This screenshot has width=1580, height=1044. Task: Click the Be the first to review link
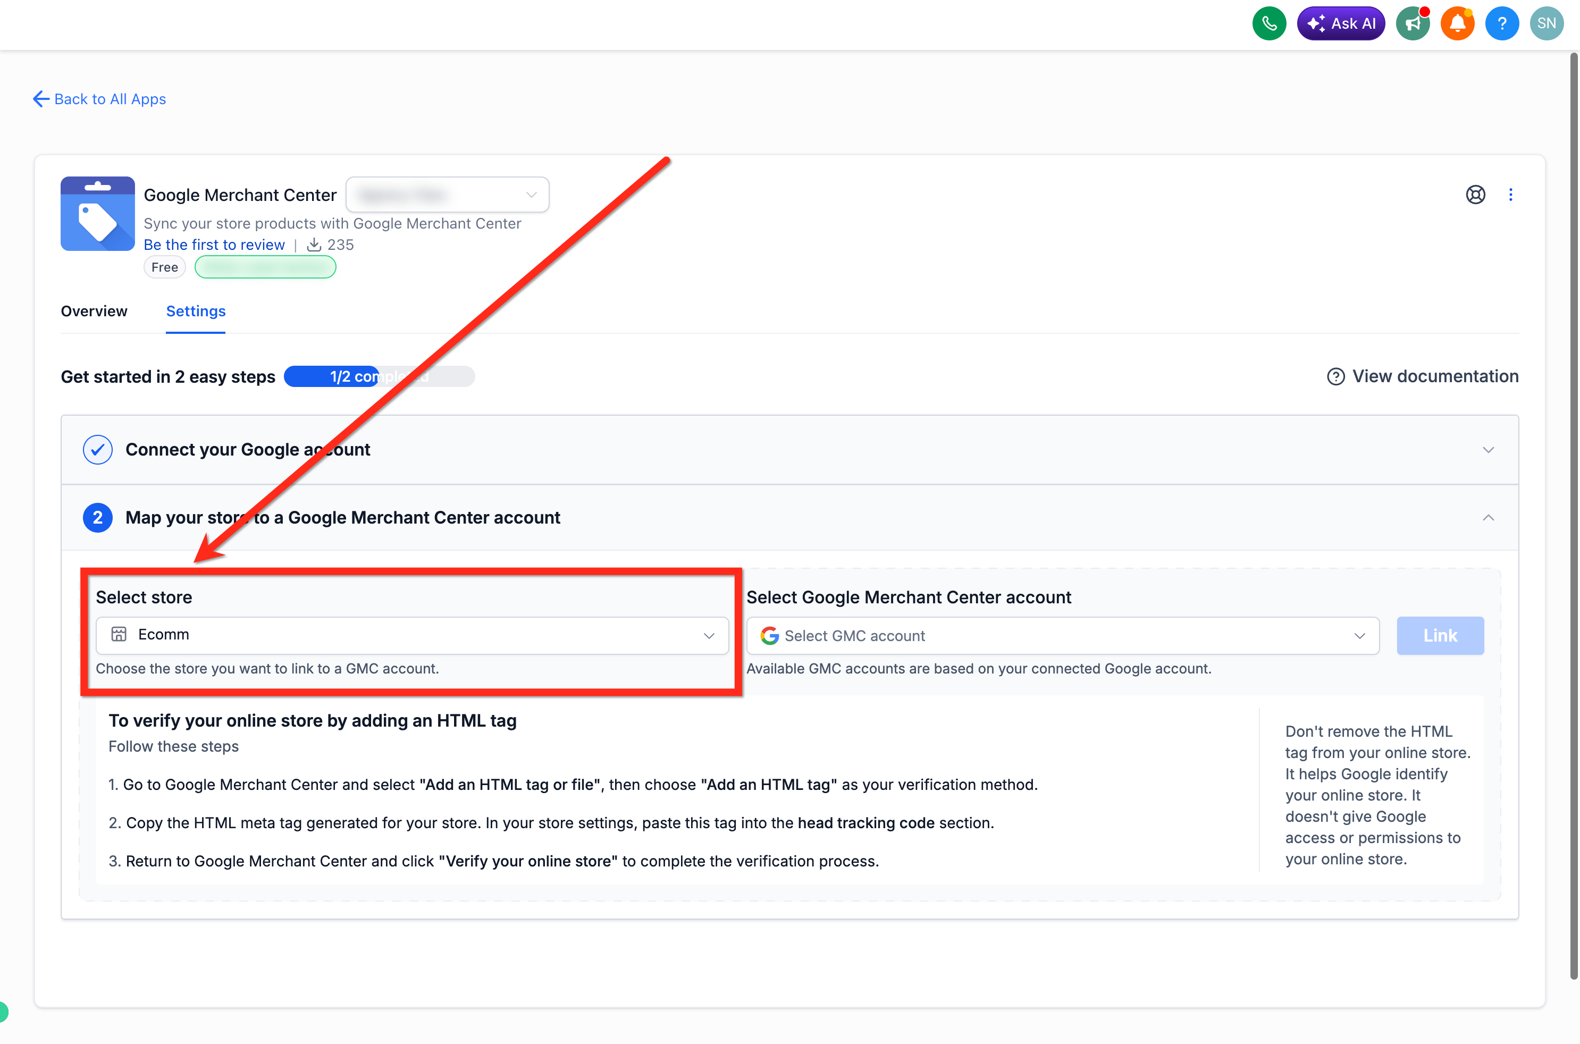point(214,245)
